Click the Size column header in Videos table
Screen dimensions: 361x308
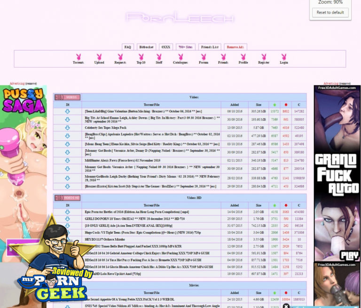pyautogui.click(x=258, y=105)
